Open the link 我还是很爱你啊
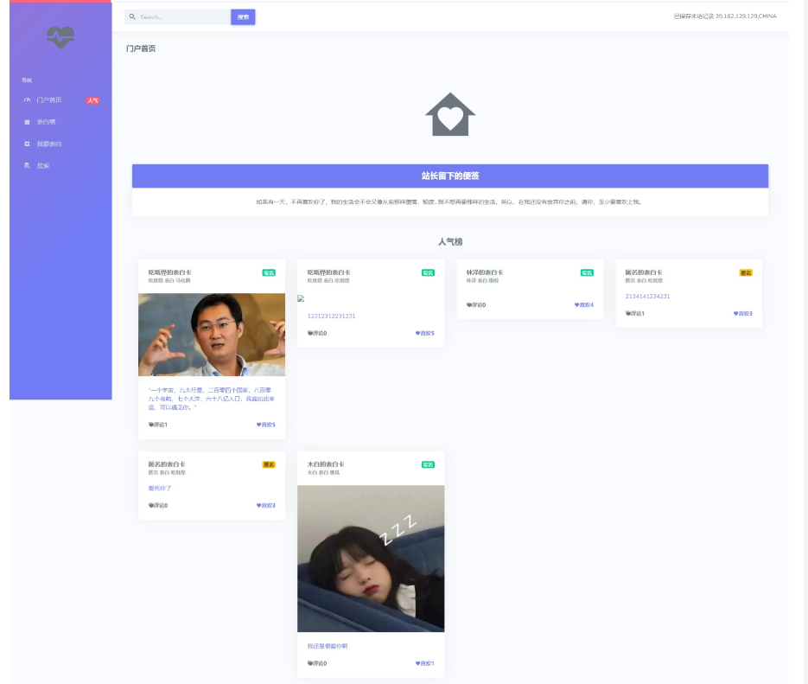The image size is (808, 684). [x=327, y=644]
